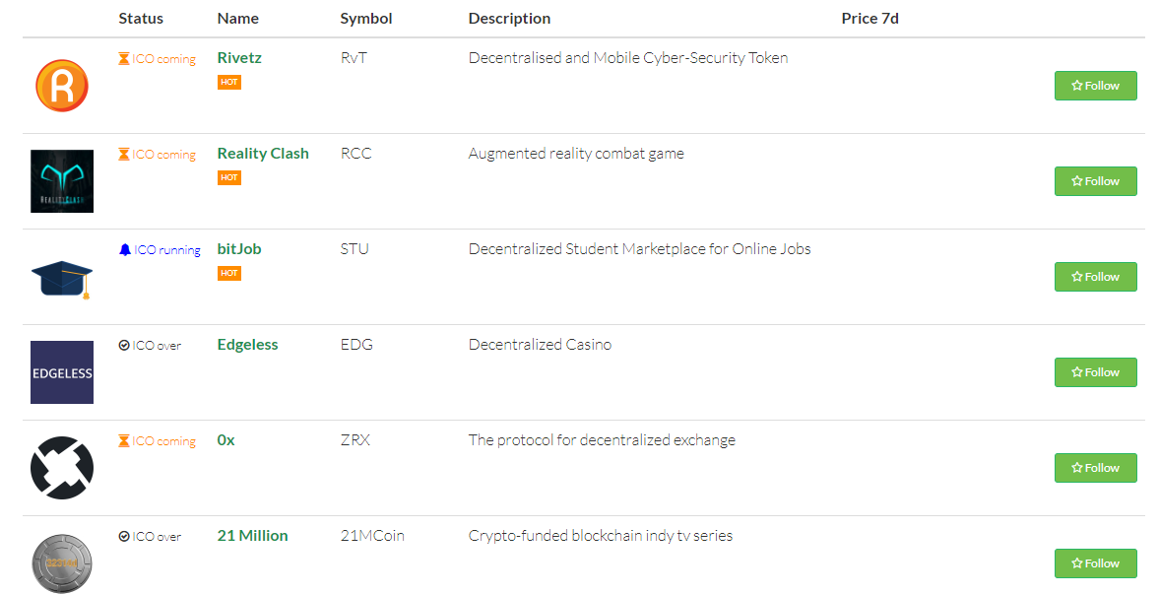
Task: Sort by the Price 7d column header
Action: coord(870,19)
